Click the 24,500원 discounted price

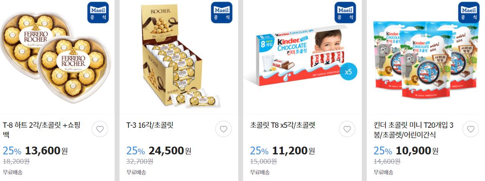coord(170,151)
